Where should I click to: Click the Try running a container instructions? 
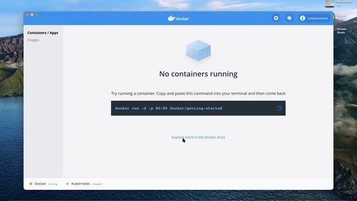tap(199, 93)
